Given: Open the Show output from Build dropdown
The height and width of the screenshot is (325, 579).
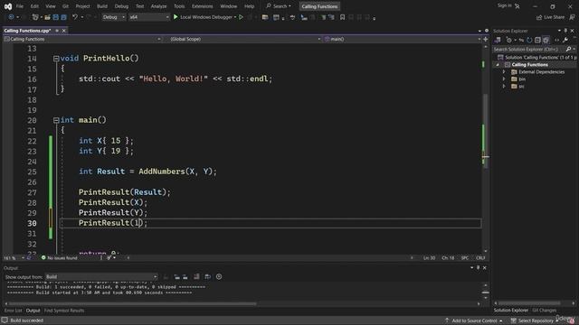Looking at the screenshot, I should tap(101, 277).
